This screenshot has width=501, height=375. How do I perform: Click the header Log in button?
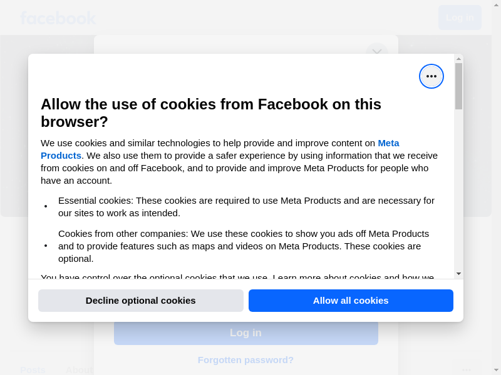click(x=460, y=17)
